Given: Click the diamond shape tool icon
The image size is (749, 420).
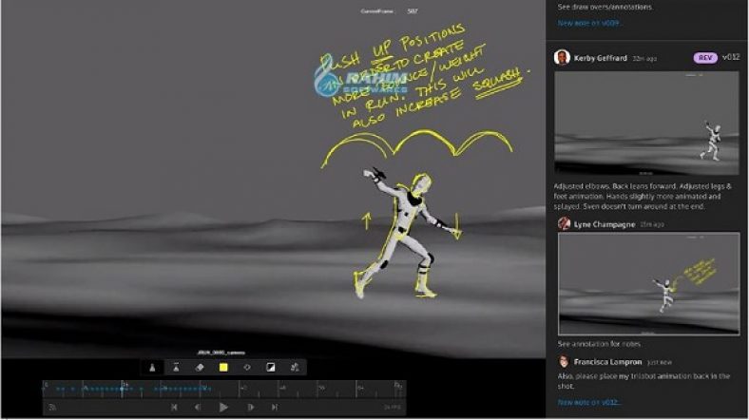Looking at the screenshot, I should tap(247, 368).
